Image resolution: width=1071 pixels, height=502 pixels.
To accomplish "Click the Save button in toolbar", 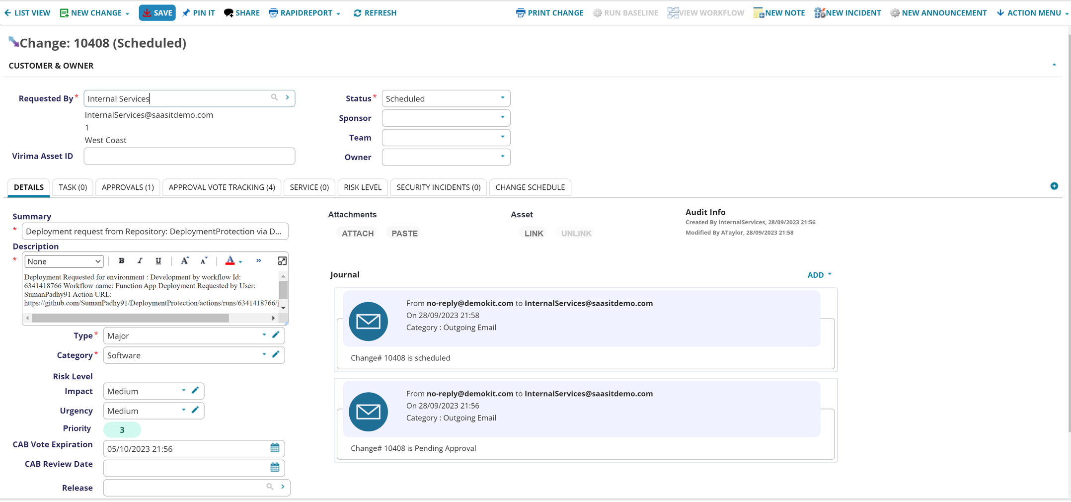I will (157, 13).
